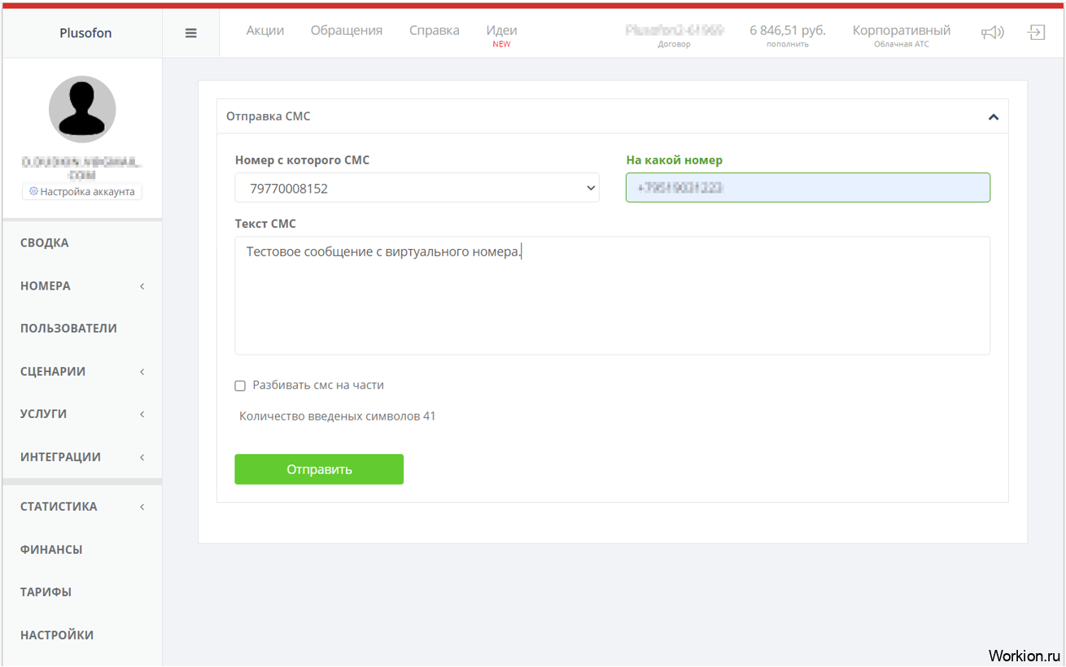1066x667 pixels.
Task: Open the Обращения top menu
Action: (347, 30)
